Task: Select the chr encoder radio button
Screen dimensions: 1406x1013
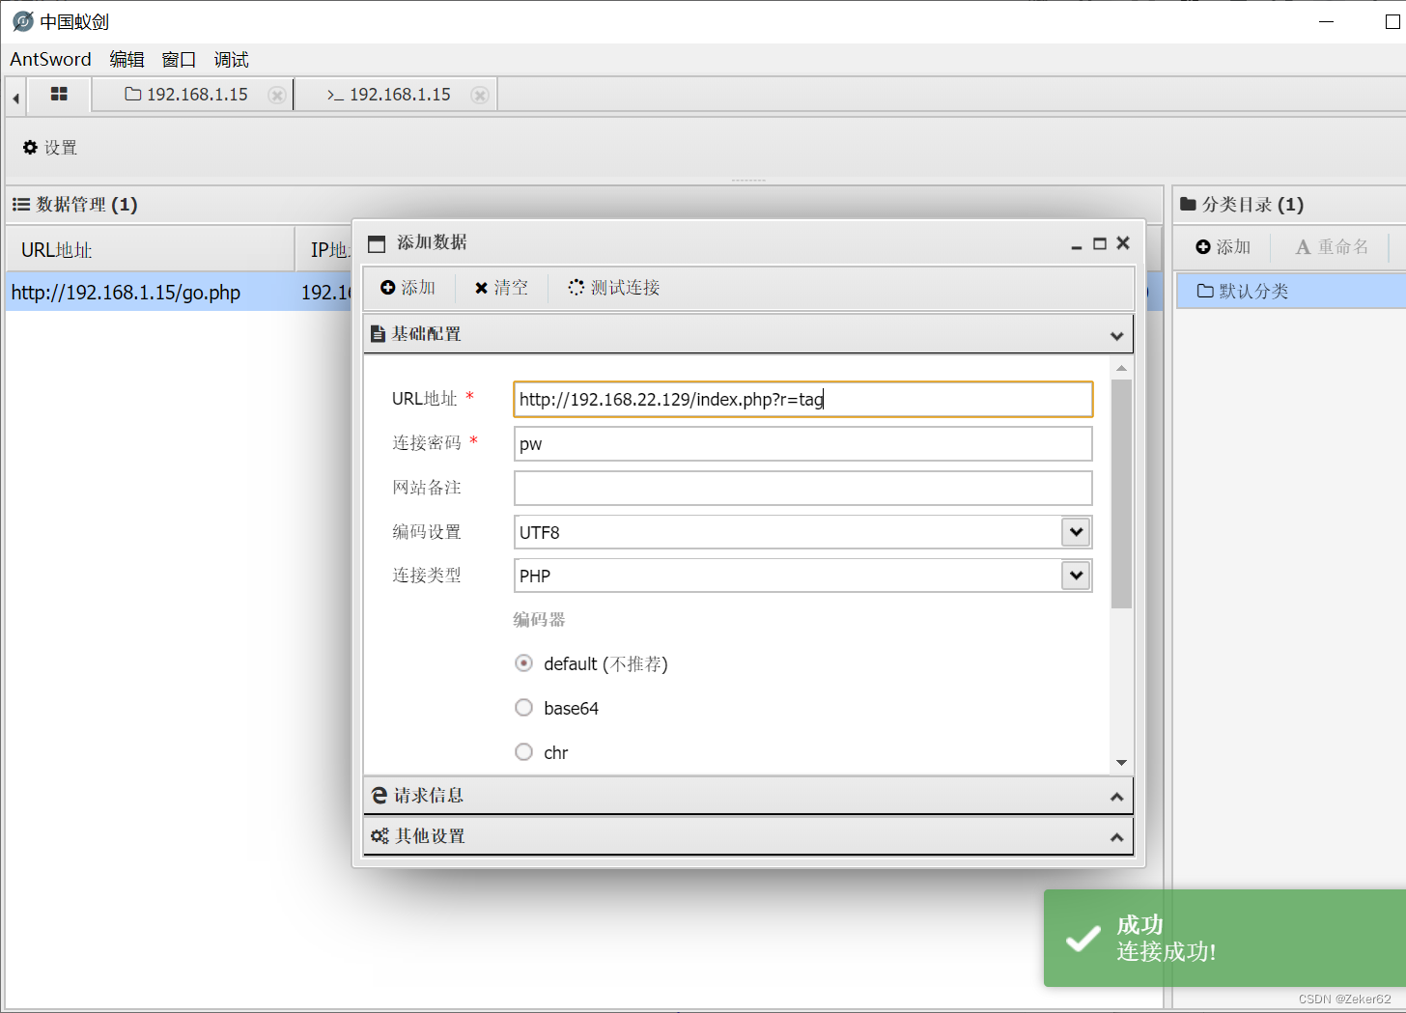Action: 523,752
